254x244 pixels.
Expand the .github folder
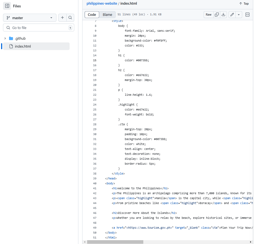click(x=4, y=38)
